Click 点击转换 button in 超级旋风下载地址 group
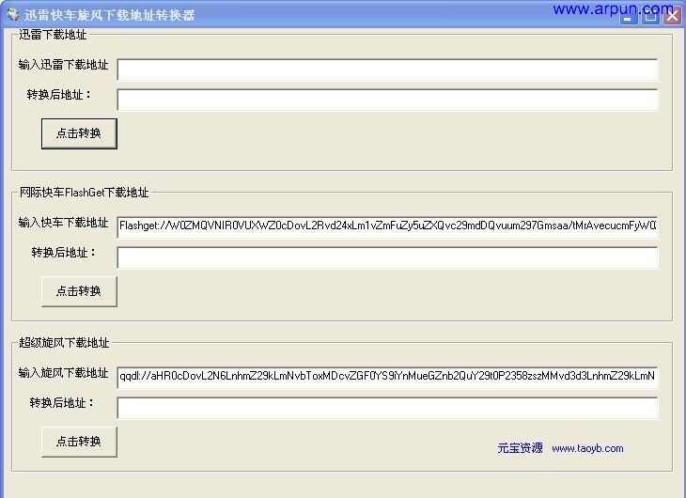The image size is (686, 498). click(79, 442)
